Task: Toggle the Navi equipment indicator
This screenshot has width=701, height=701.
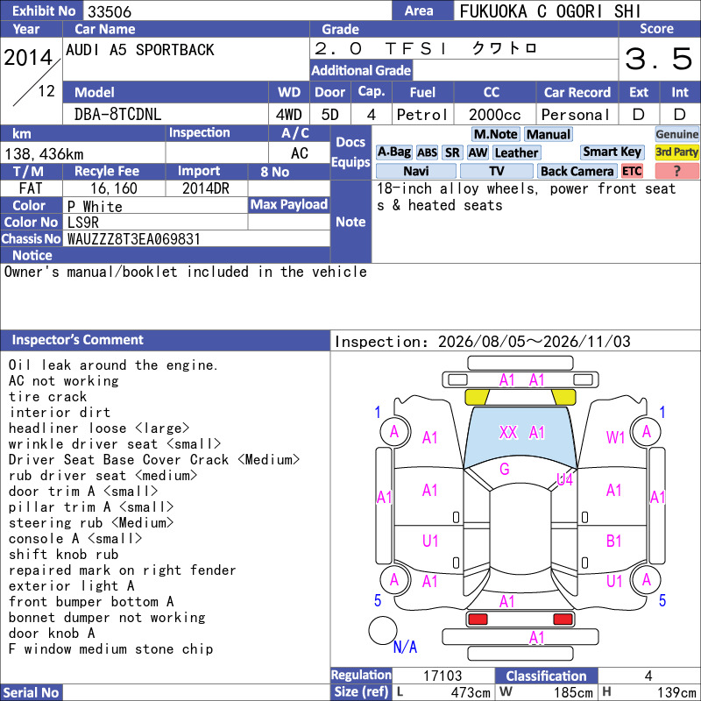Action: click(415, 171)
